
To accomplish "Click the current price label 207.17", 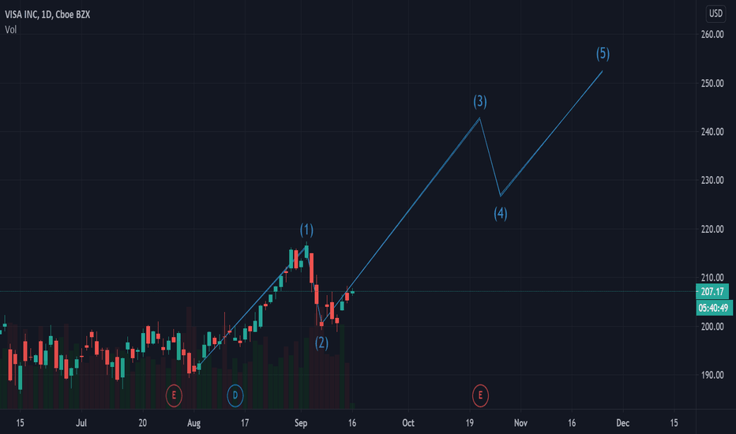I will click(712, 291).
